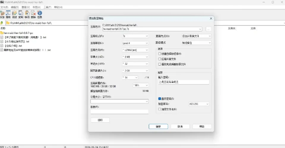This screenshot has width=285, height=148.
Task: Click the folder icon in the address bar
Action: [8, 23]
